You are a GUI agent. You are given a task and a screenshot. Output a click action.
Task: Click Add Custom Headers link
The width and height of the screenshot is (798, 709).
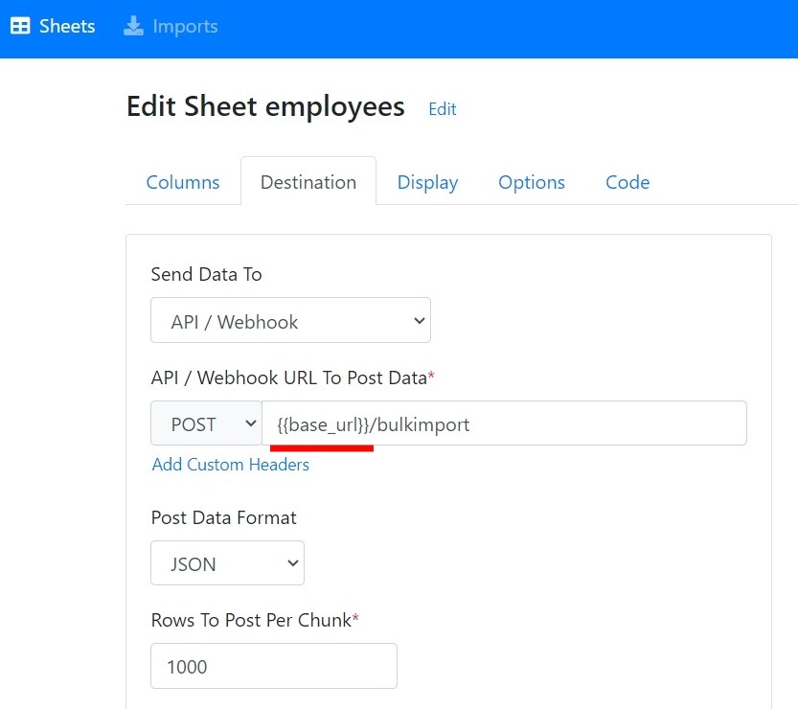231,464
